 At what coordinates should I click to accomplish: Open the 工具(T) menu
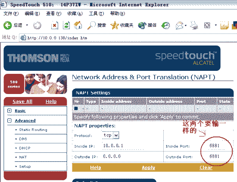pos(96,14)
